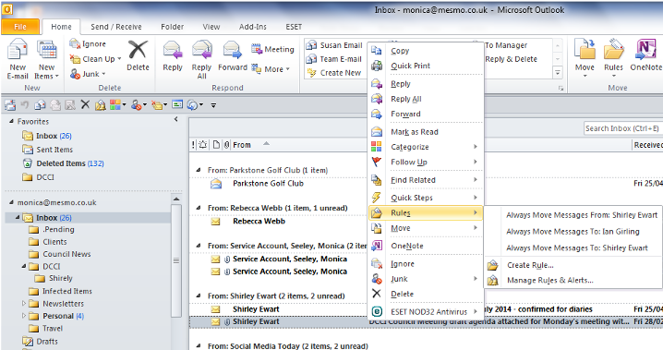Viewport: 663px width, 350px height.
Task: Expand the Personal folder
Action: pyautogui.click(x=24, y=316)
